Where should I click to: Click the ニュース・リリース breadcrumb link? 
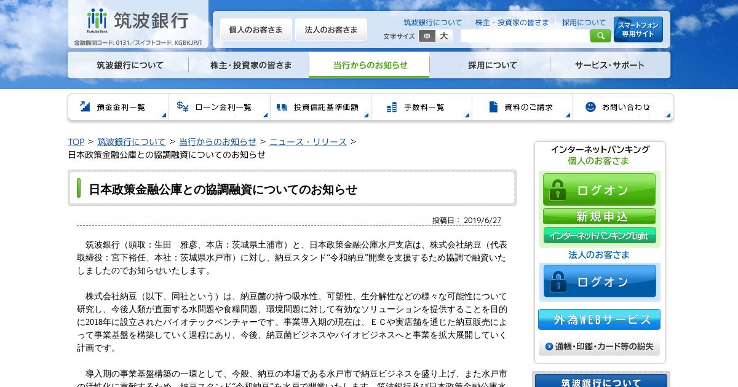coord(308,142)
